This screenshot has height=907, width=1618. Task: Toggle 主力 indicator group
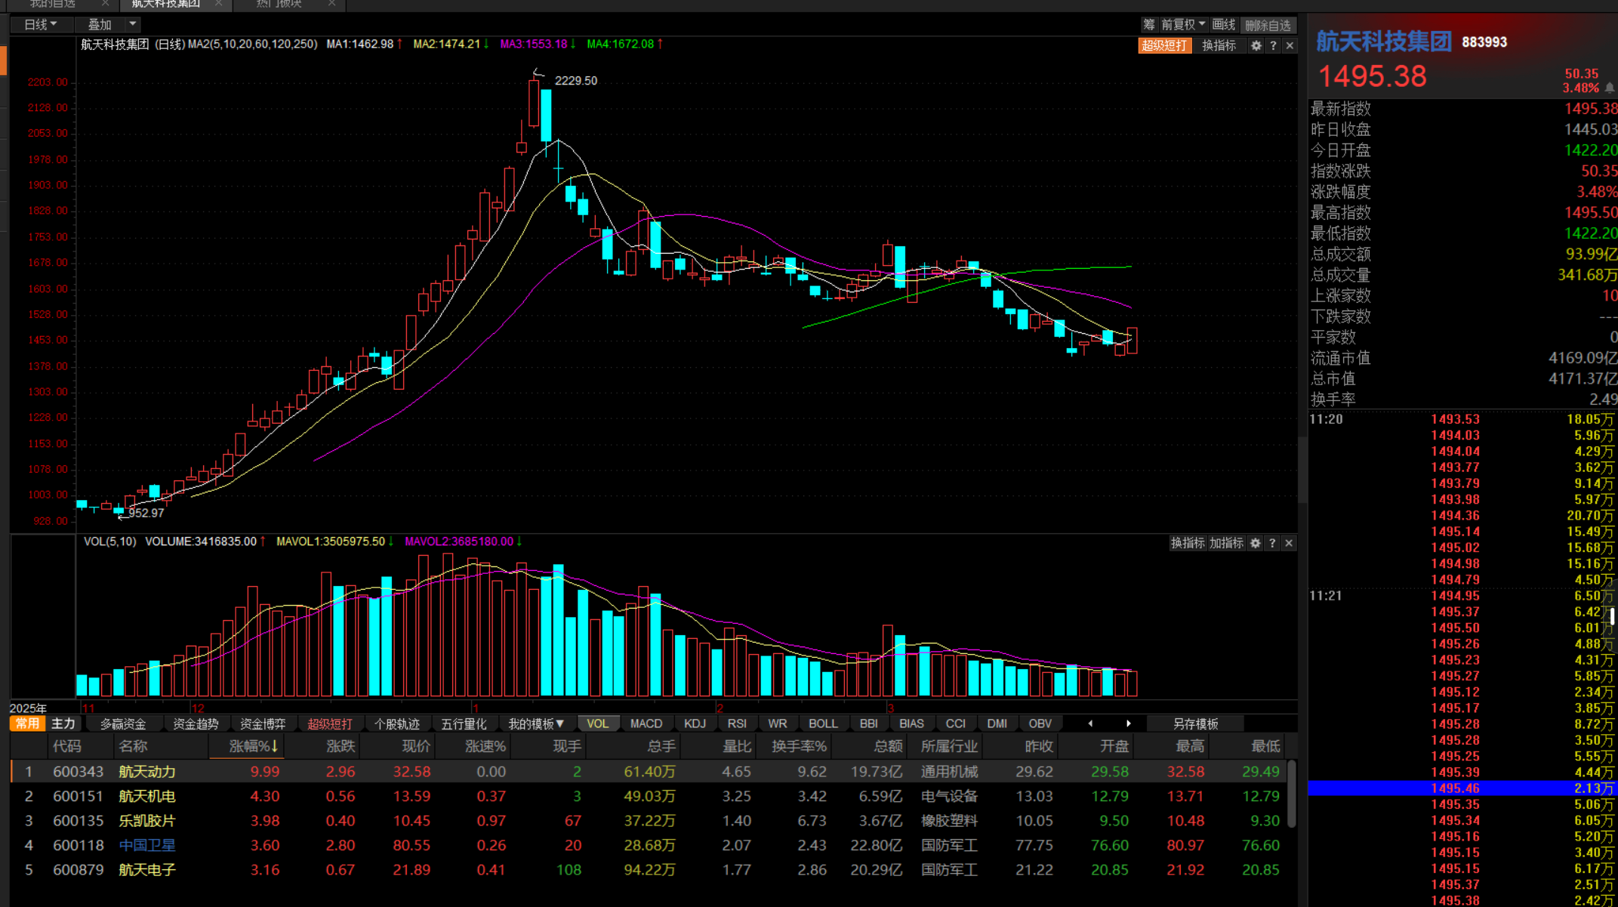pyautogui.click(x=63, y=723)
